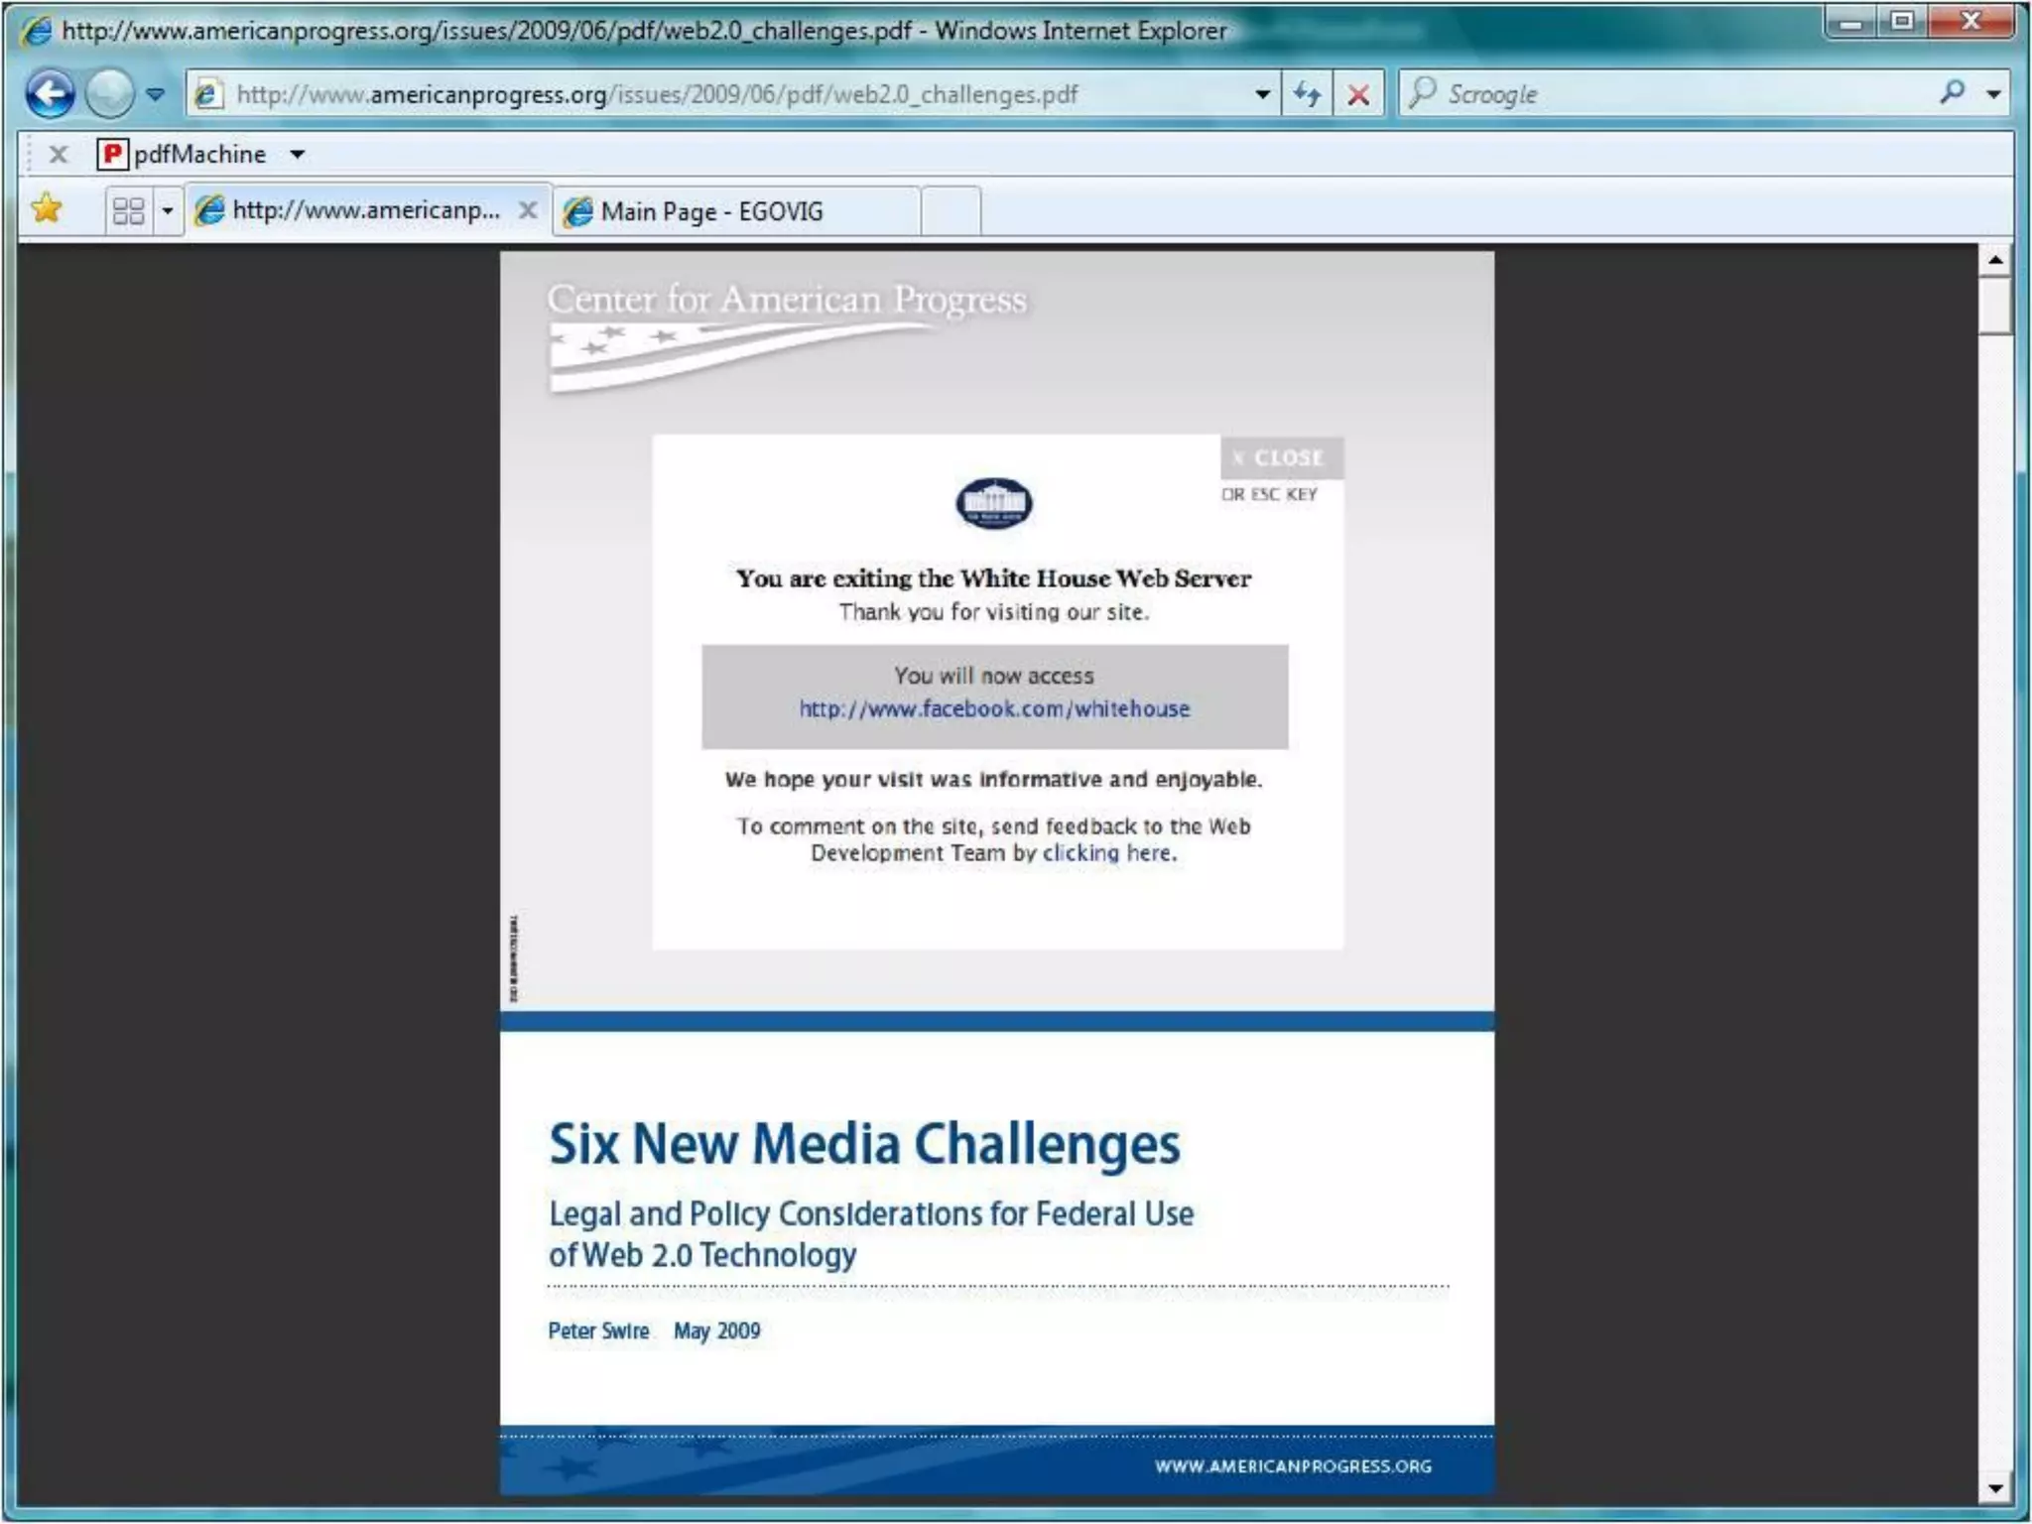Click the Refresh page icon

tap(1307, 94)
